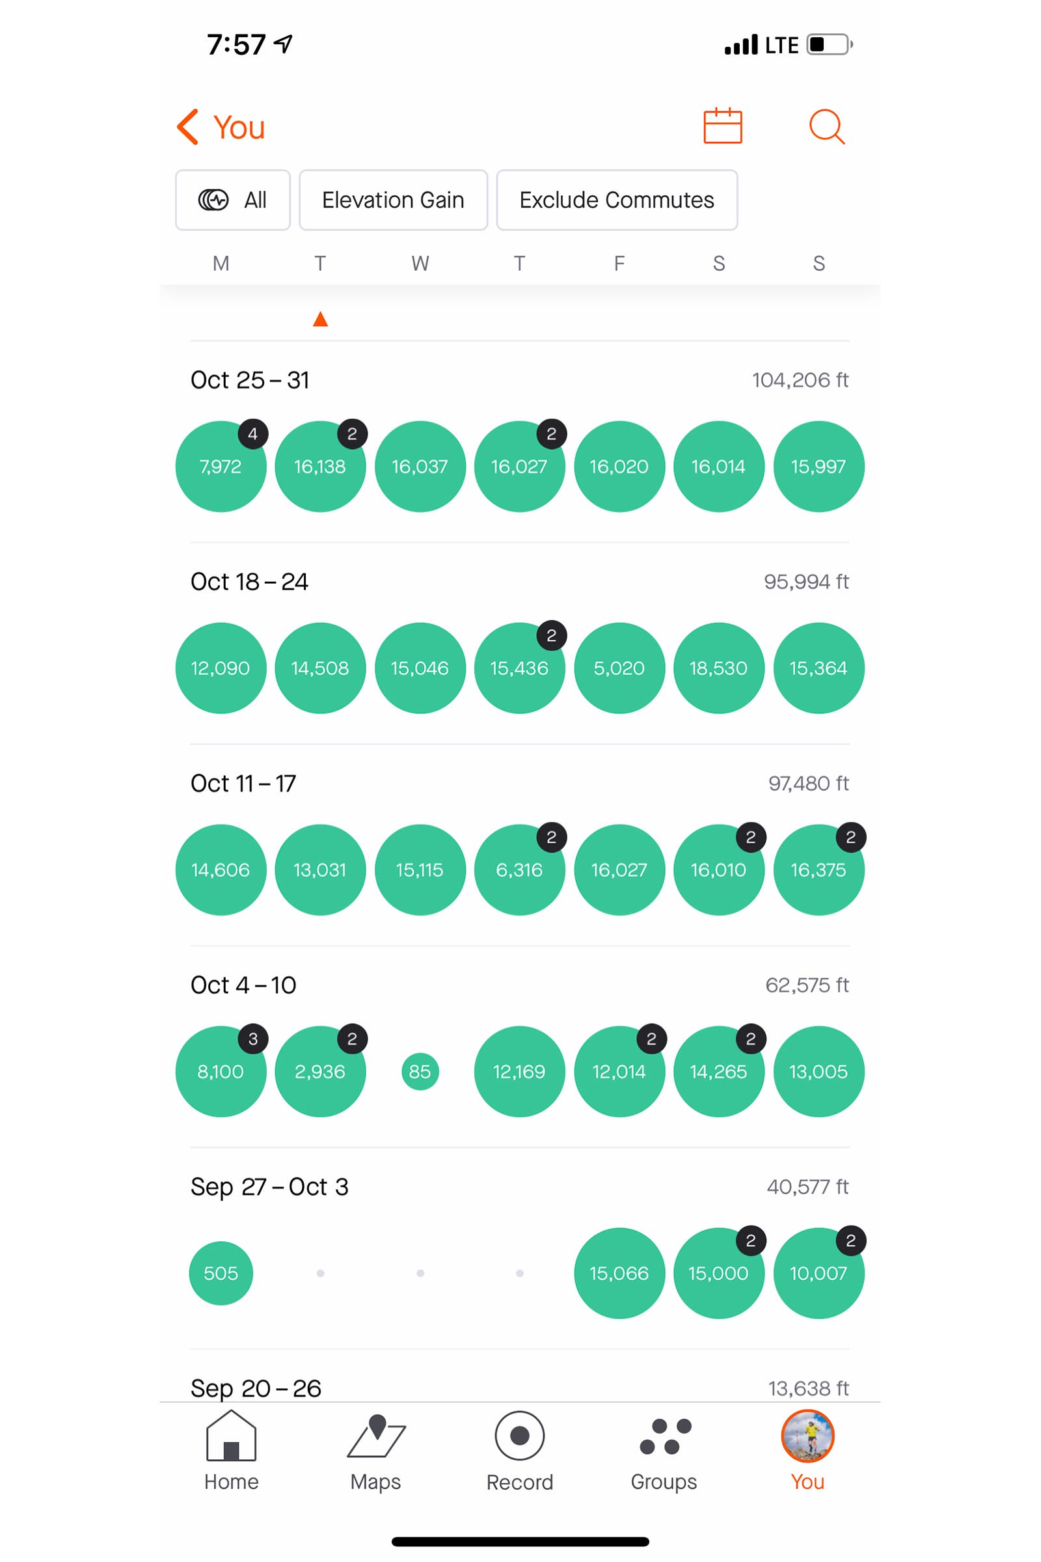Viewport: 1041px width, 1562px height.
Task: Tap the activity-type icon in the All chip
Action: (215, 200)
